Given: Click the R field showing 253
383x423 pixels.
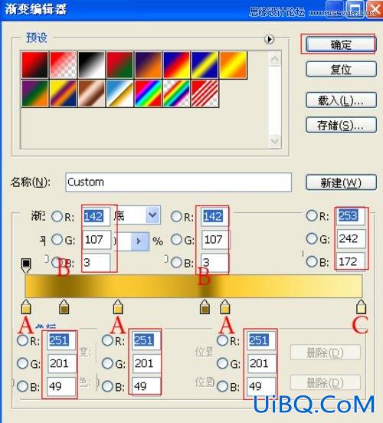Looking at the screenshot, I should click(x=351, y=215).
